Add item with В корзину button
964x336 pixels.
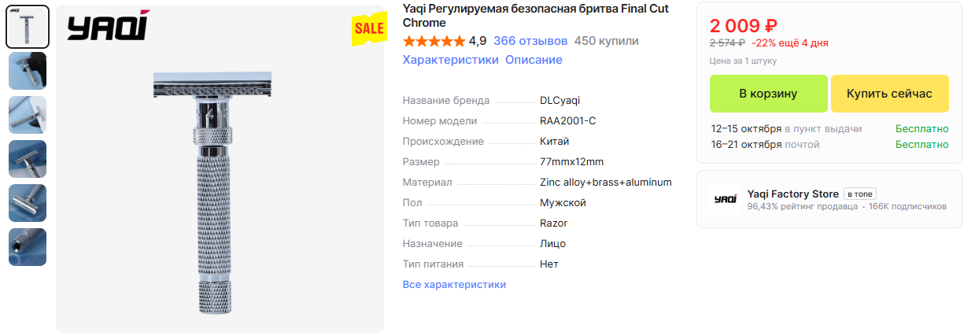coord(768,94)
